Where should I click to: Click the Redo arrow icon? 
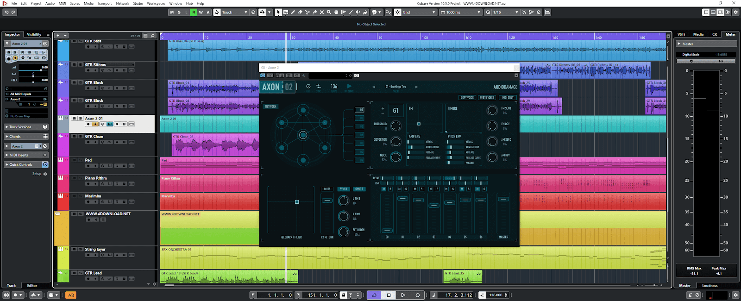click(x=13, y=13)
